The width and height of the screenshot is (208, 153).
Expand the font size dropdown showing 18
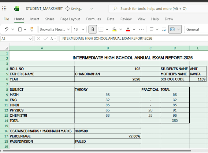[79, 29]
